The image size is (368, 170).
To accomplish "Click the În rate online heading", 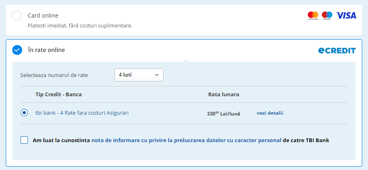I will coord(46,50).
